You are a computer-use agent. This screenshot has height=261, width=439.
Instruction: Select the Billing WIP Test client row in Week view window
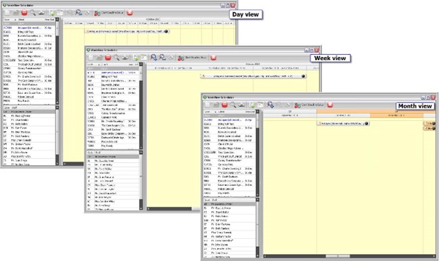113,76
